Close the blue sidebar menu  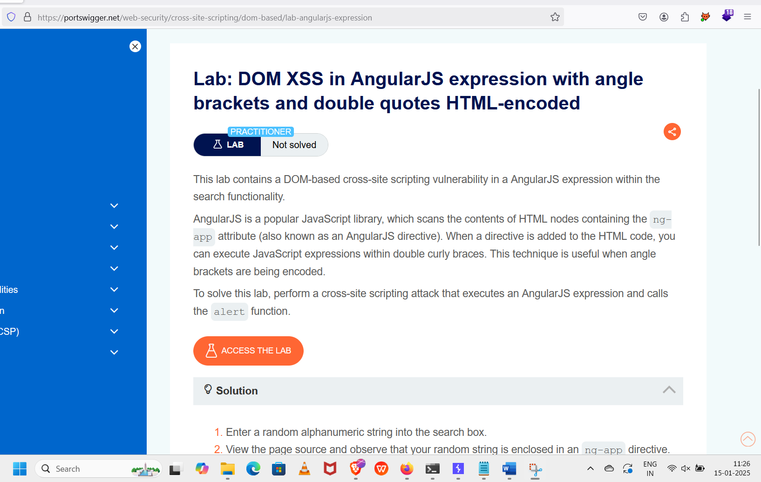coord(135,47)
